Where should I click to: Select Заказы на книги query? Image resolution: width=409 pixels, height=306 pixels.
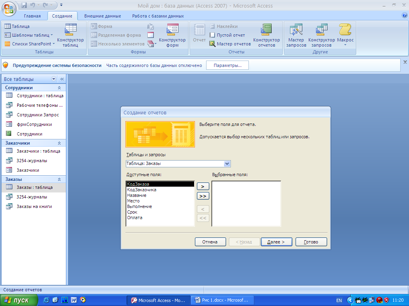pyautogui.click(x=34, y=206)
